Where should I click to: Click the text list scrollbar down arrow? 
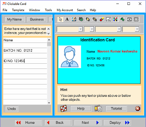[49, 103]
